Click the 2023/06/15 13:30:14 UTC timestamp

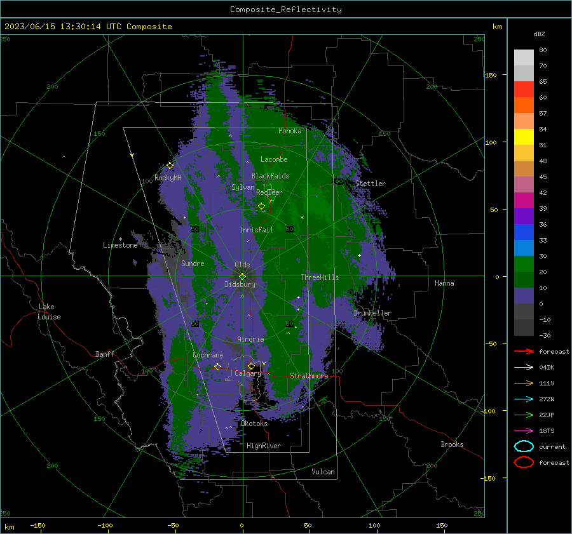[x=88, y=27]
